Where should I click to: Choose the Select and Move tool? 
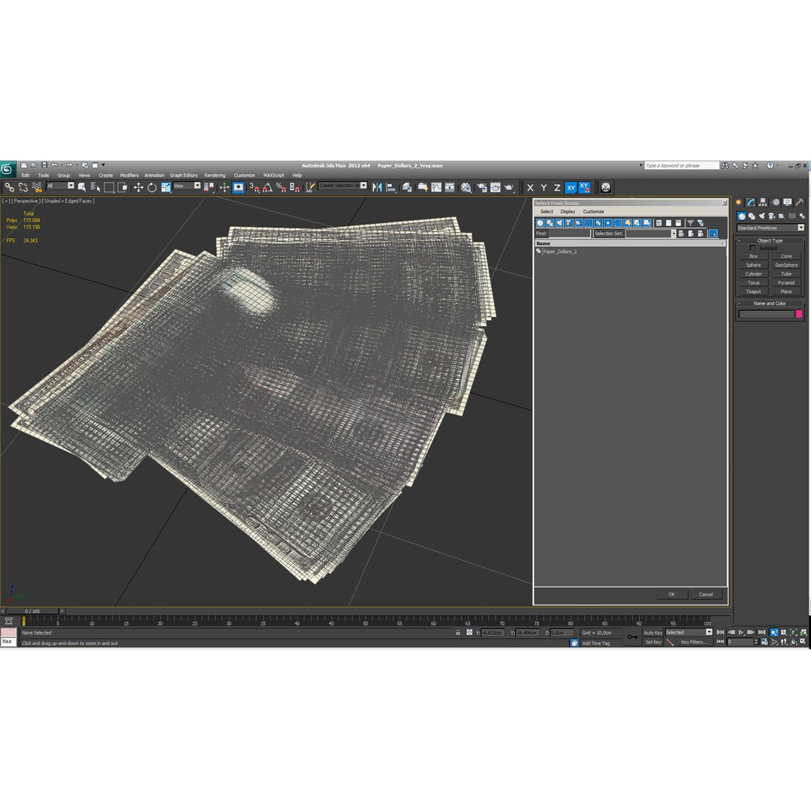138,187
